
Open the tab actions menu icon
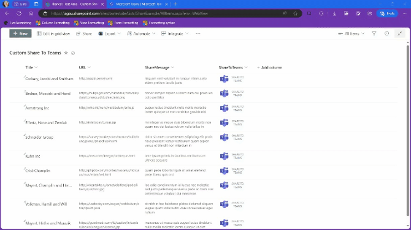coord(36,4)
